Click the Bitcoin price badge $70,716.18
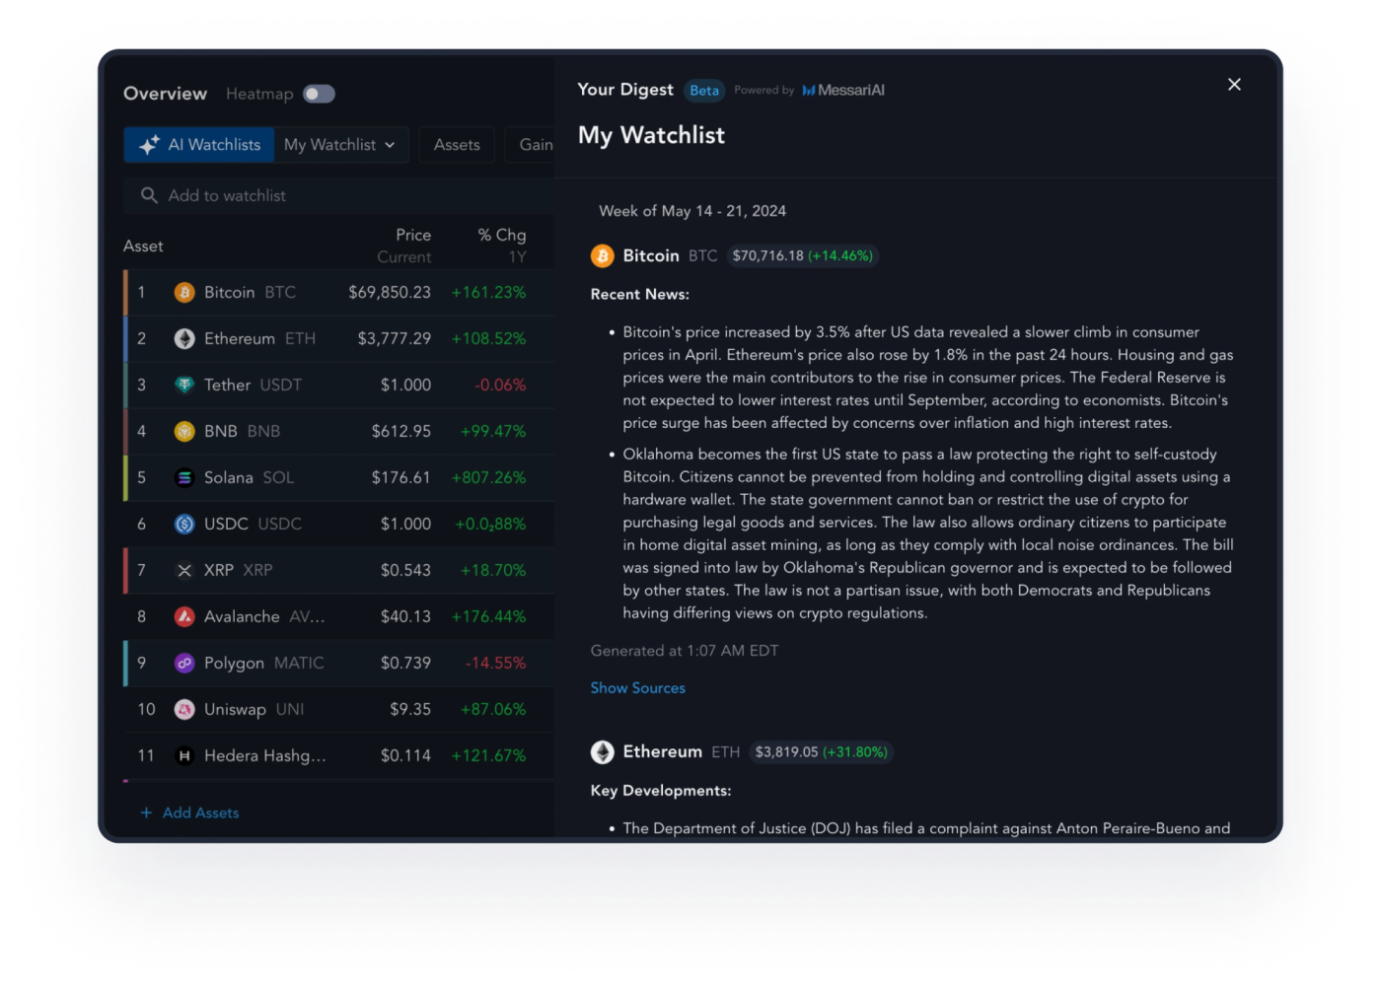 coord(803,256)
